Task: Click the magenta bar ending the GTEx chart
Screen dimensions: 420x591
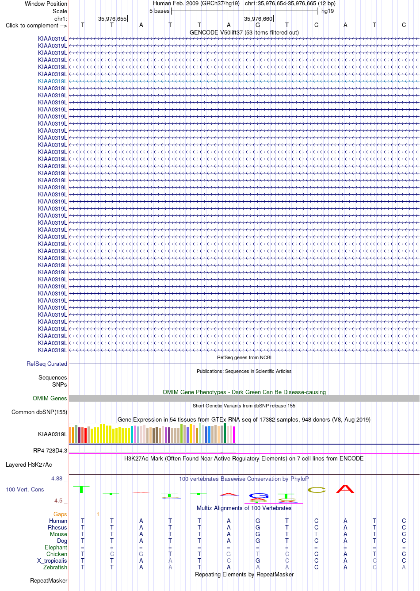Action: pyautogui.click(x=234, y=435)
